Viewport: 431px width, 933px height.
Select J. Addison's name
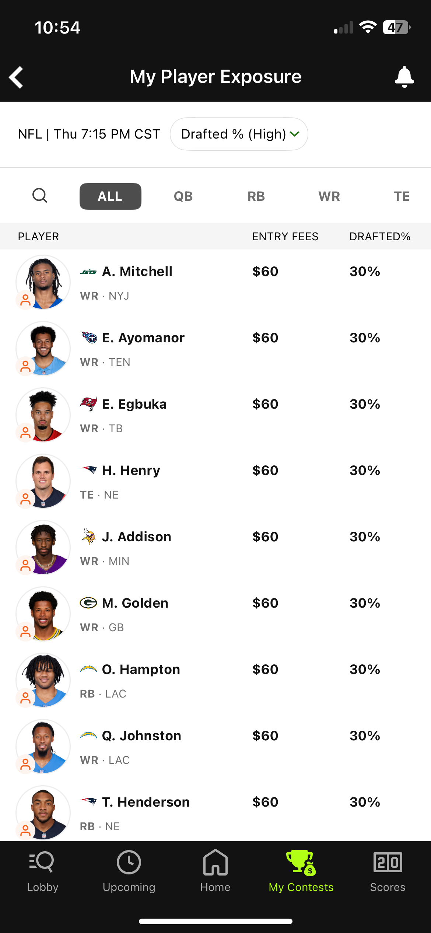pos(136,537)
